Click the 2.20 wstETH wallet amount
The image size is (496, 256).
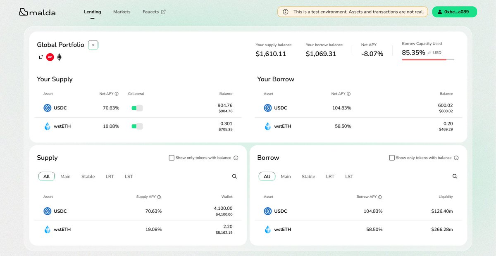coord(228,227)
